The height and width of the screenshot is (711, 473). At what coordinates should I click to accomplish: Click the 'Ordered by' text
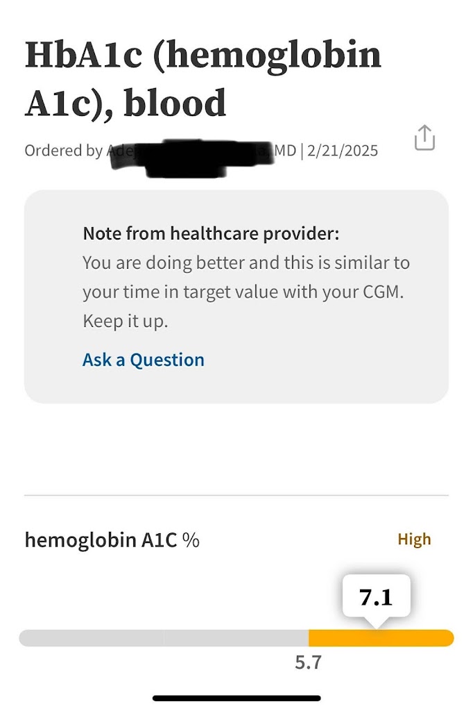pyautogui.click(x=63, y=151)
